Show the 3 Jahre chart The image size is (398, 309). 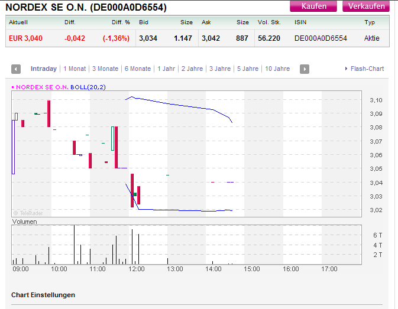220,69
